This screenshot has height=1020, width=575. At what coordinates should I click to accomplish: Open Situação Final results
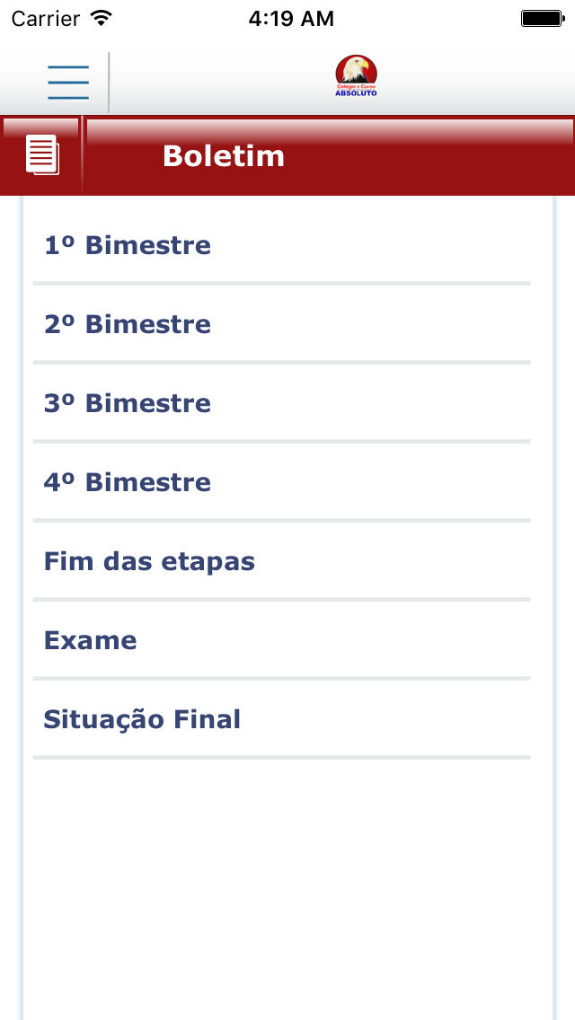(x=282, y=719)
